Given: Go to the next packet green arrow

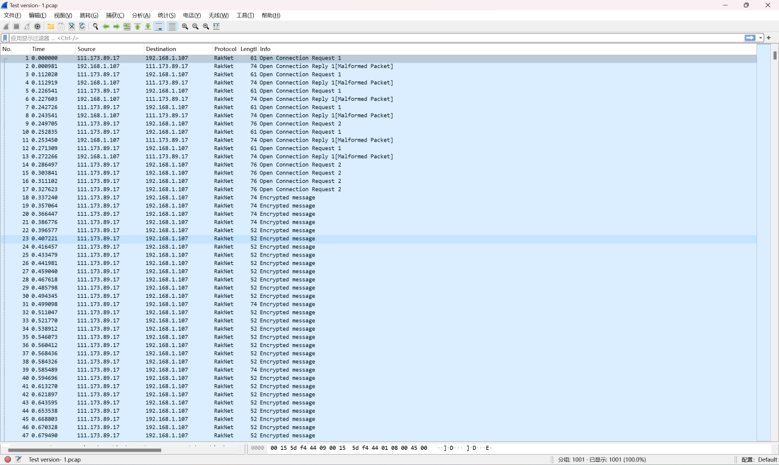Looking at the screenshot, I should [x=116, y=27].
